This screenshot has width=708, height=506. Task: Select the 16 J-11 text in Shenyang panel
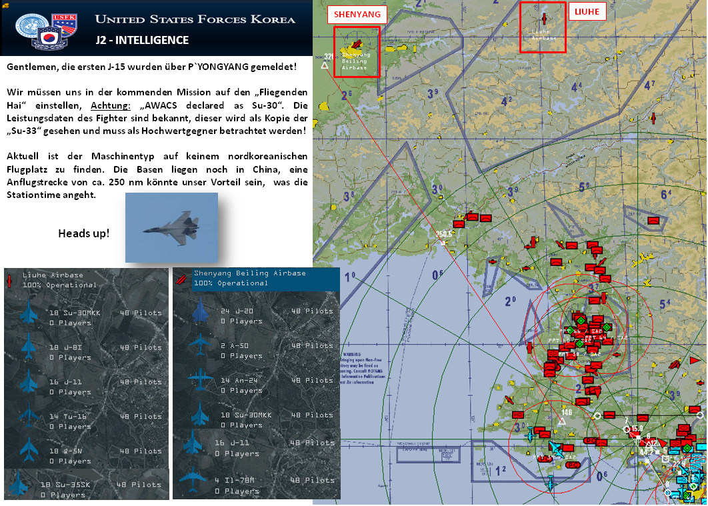point(231,443)
